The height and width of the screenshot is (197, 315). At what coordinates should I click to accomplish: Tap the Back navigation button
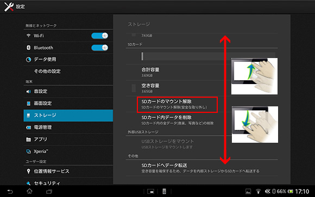point(10,192)
